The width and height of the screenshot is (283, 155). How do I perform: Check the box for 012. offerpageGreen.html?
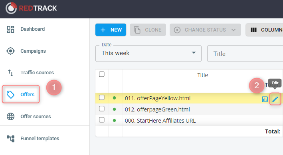click(x=102, y=109)
